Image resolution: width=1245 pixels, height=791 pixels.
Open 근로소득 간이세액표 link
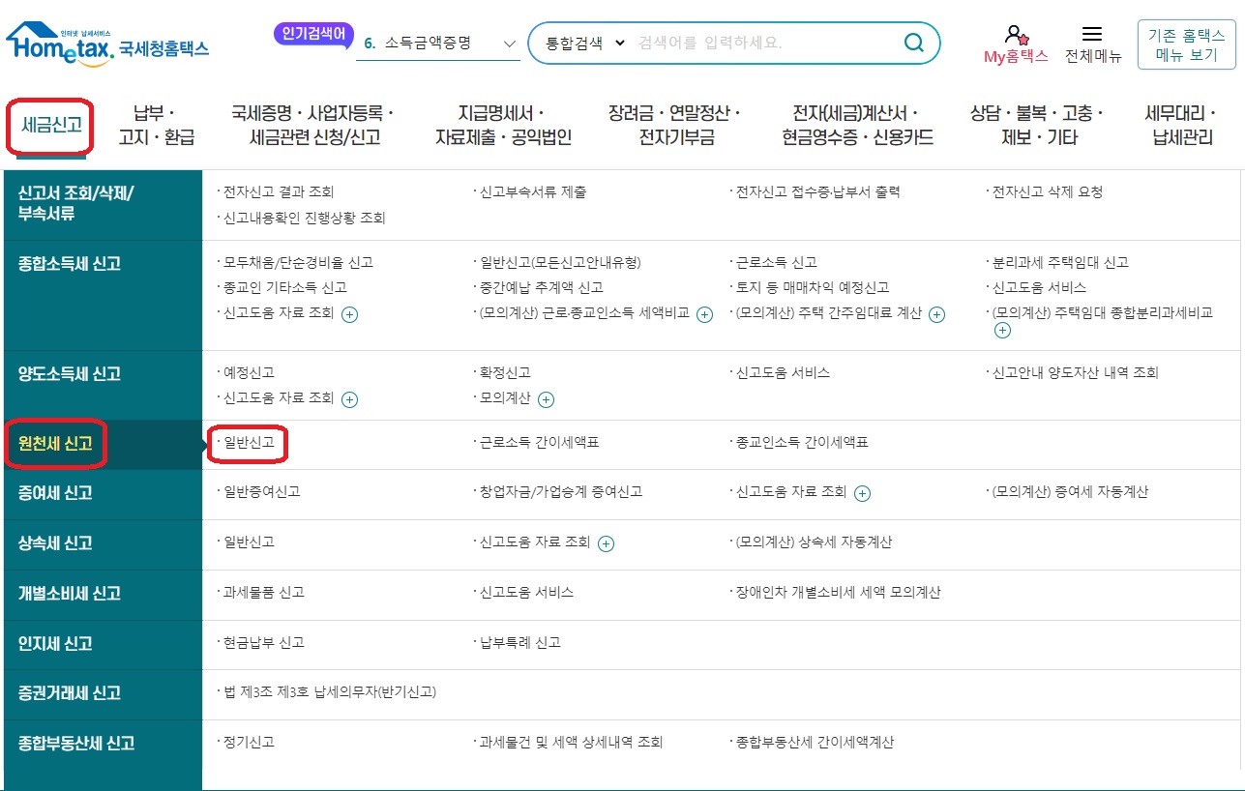(x=540, y=443)
